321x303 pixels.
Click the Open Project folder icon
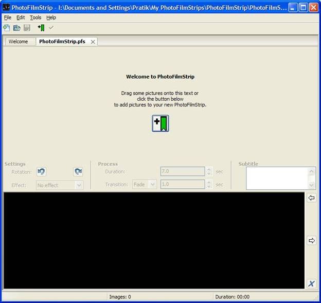click(x=17, y=28)
